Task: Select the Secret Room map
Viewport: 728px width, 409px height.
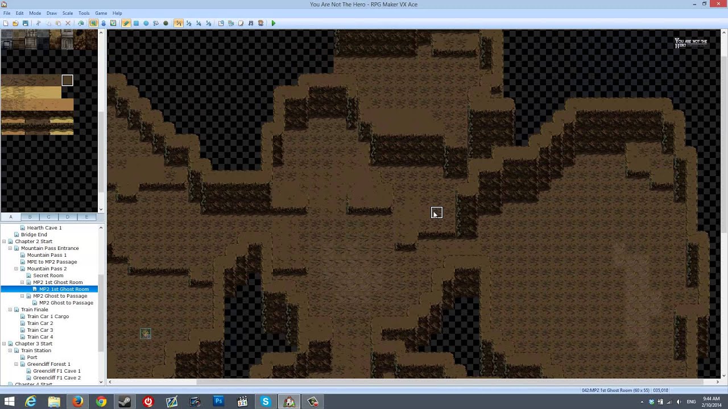Action: [x=48, y=276]
